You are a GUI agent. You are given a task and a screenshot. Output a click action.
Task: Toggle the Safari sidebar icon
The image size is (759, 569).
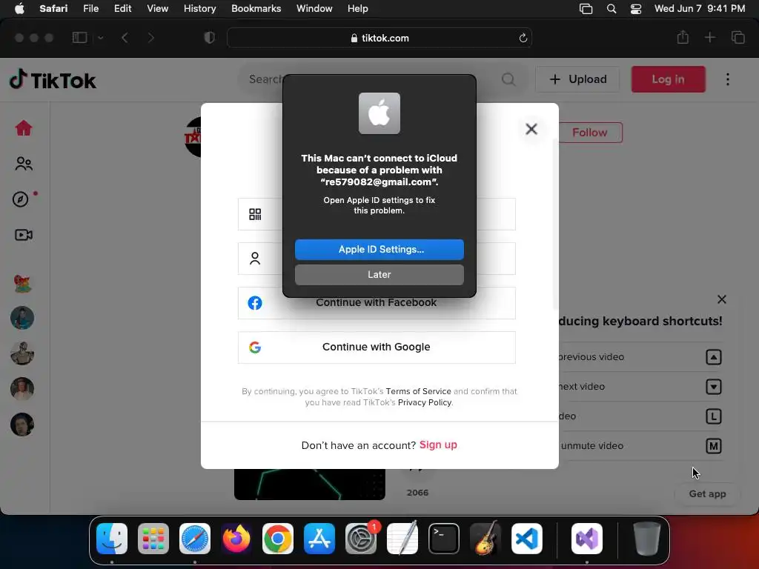tap(80, 37)
